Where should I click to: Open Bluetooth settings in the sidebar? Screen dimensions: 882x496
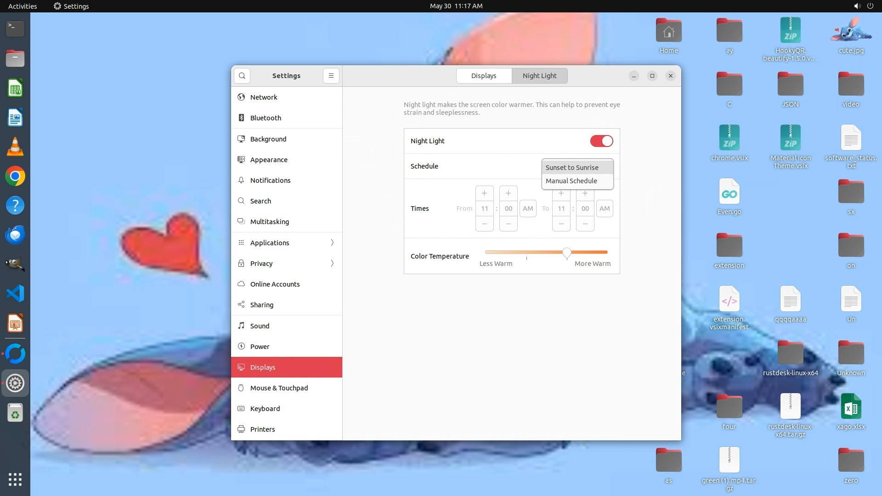click(266, 118)
